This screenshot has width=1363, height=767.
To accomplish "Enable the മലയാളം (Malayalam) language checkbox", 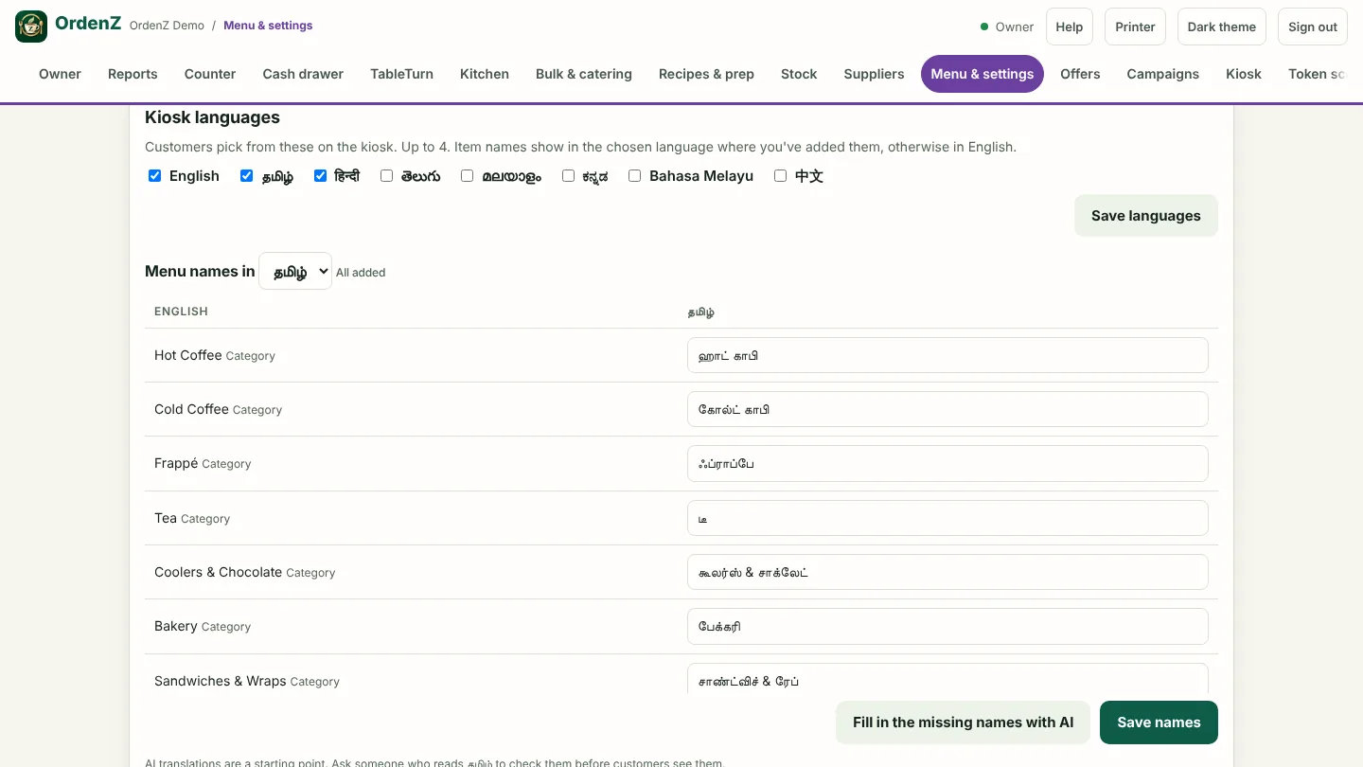I will click(x=468, y=175).
